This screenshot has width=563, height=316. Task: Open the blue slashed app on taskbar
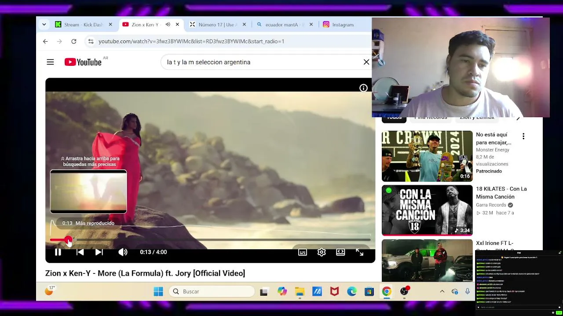pos(317,291)
